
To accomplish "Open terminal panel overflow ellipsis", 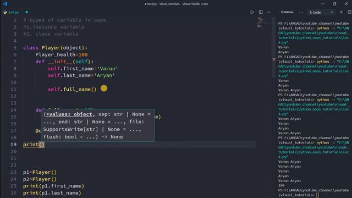I will tap(301, 12).
